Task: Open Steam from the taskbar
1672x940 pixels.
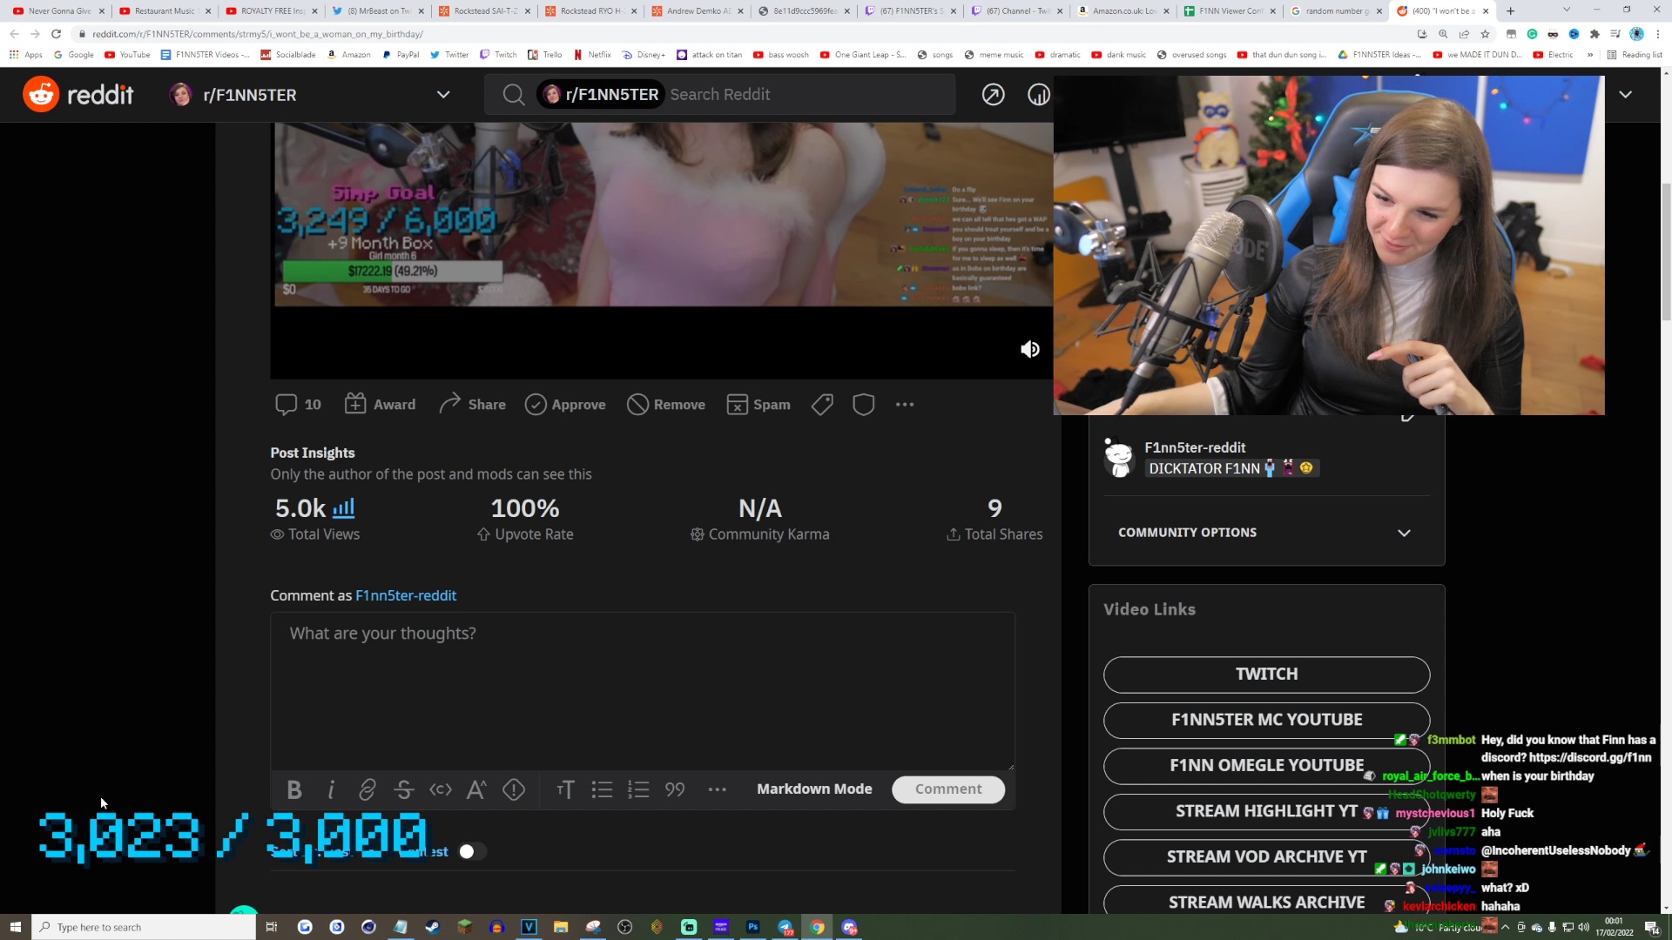Action: click(x=433, y=927)
